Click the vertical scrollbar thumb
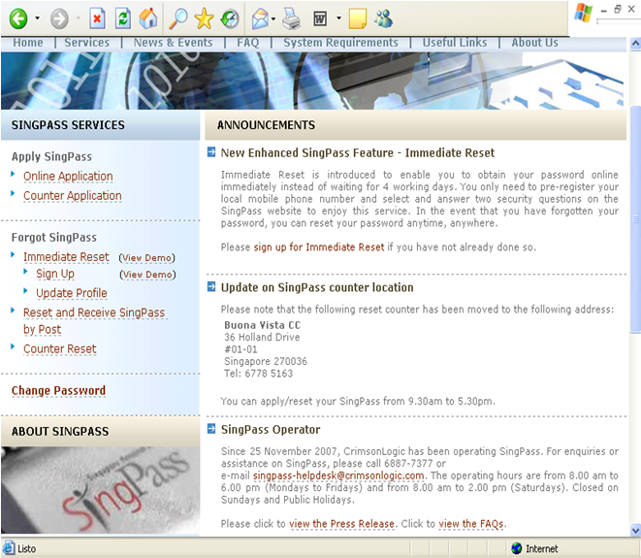This screenshot has width=641, height=558. pyautogui.click(x=635, y=219)
